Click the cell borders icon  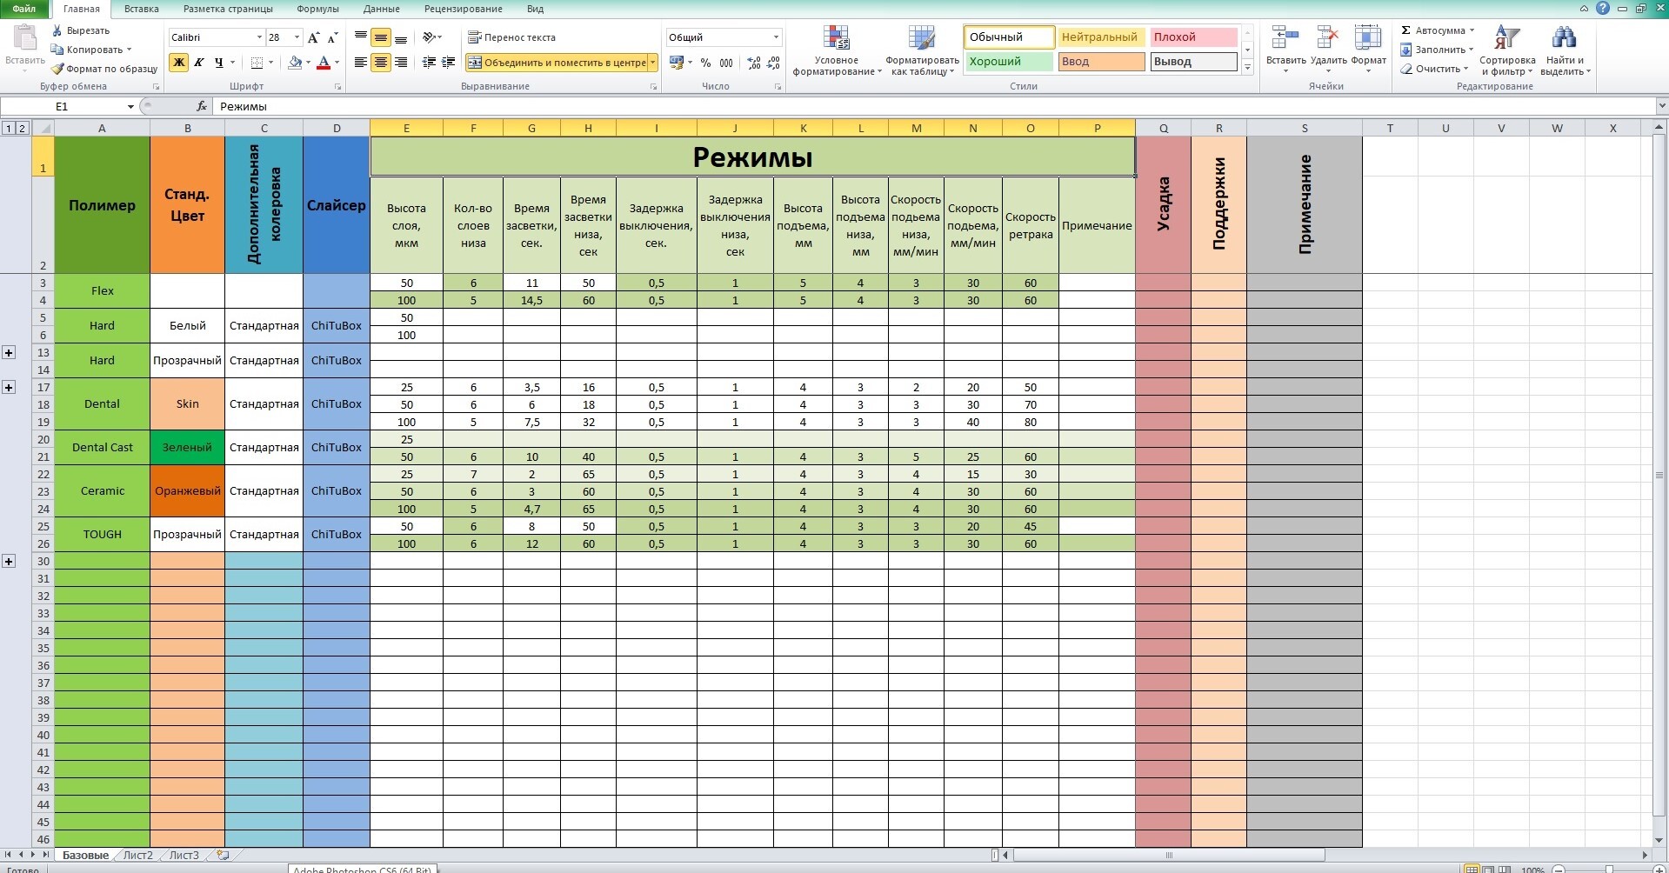pos(257,63)
